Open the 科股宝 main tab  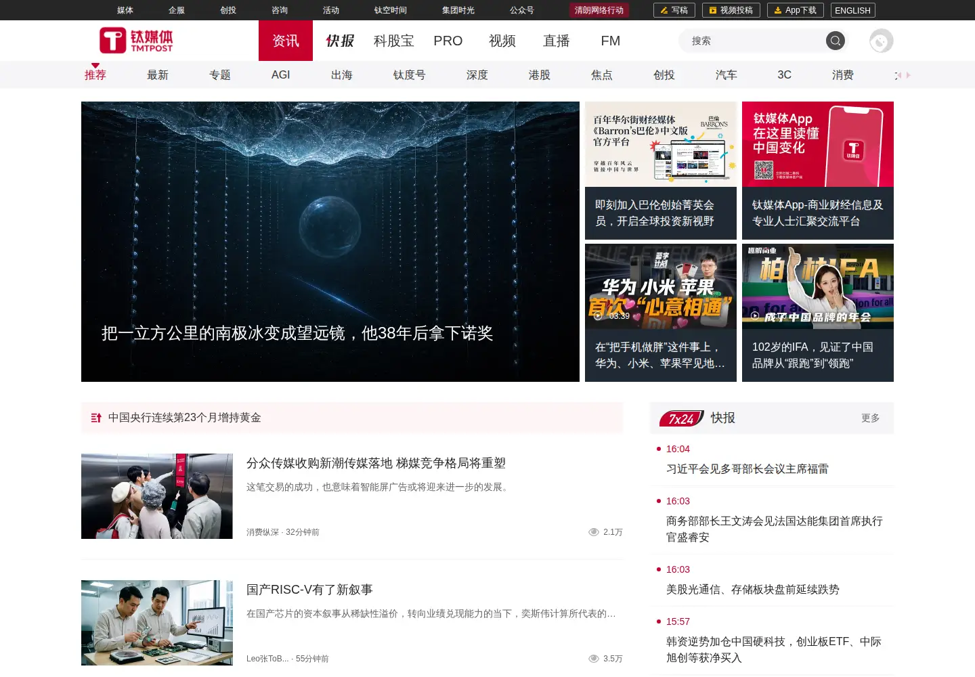(393, 41)
